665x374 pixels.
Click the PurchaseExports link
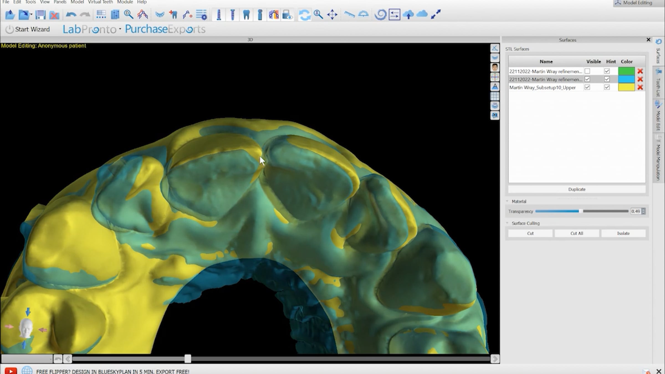[x=165, y=29]
